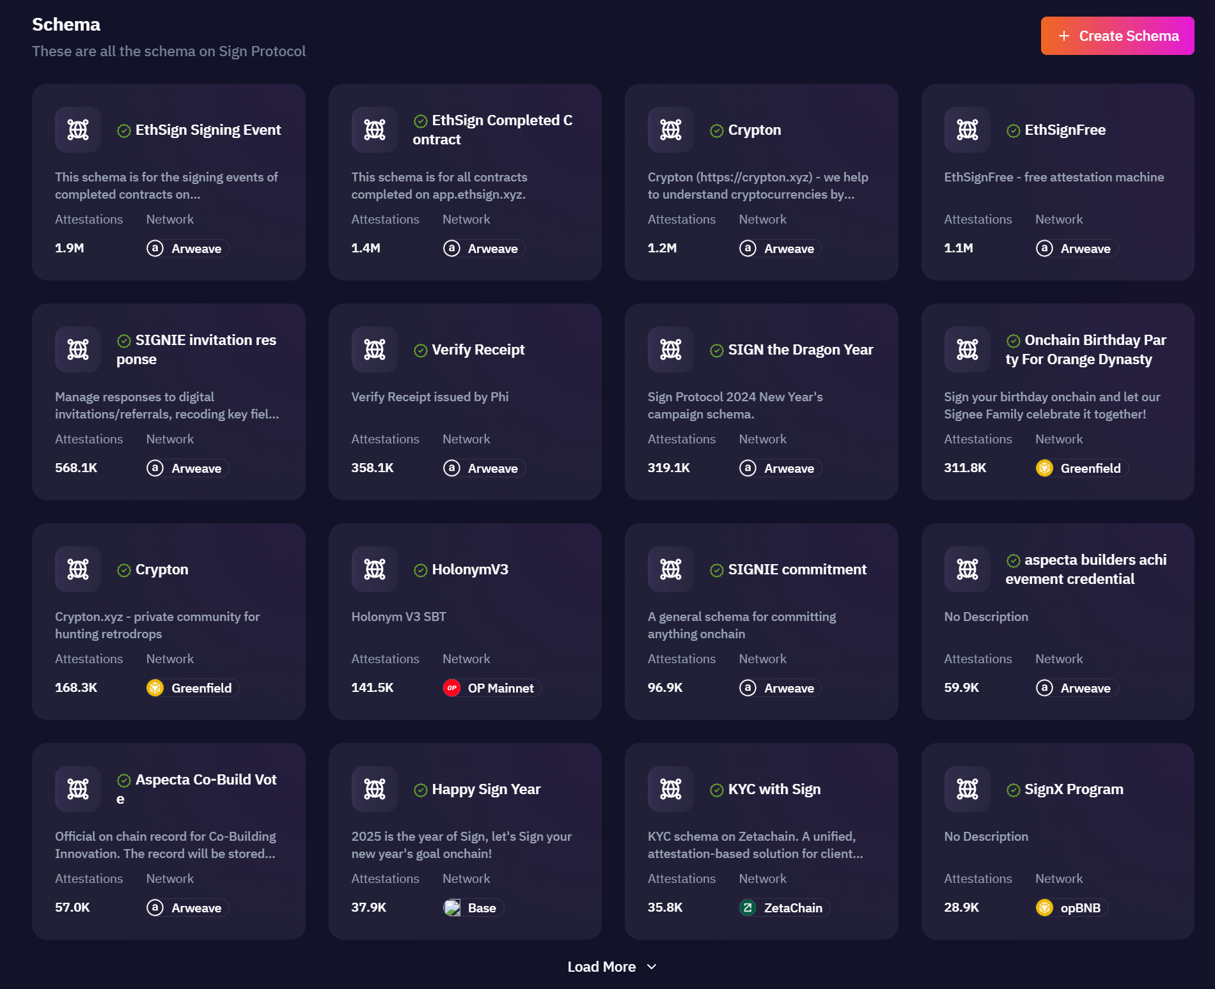Click the 57.0K attestations value
The height and width of the screenshot is (989, 1215).
pos(72,907)
